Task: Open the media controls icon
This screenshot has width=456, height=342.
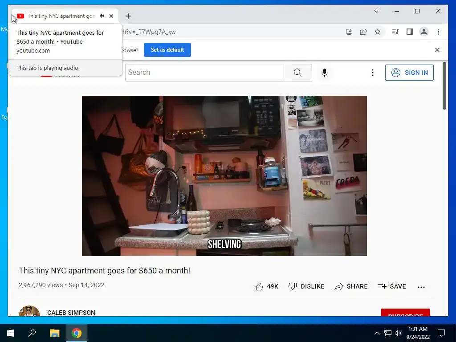Action: pos(395,32)
